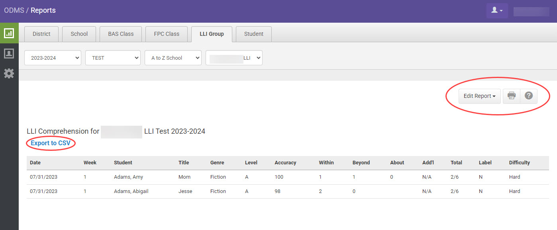Click the user profile sidebar icon
This screenshot has width=557, height=230.
[9, 53]
